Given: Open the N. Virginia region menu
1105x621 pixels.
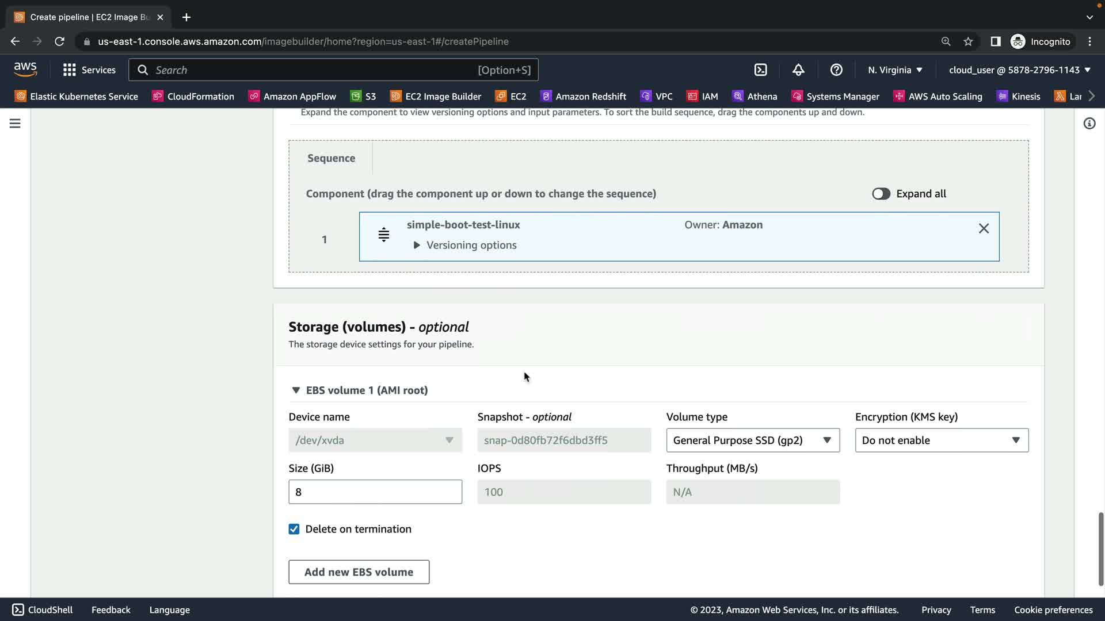Looking at the screenshot, I should point(895,70).
